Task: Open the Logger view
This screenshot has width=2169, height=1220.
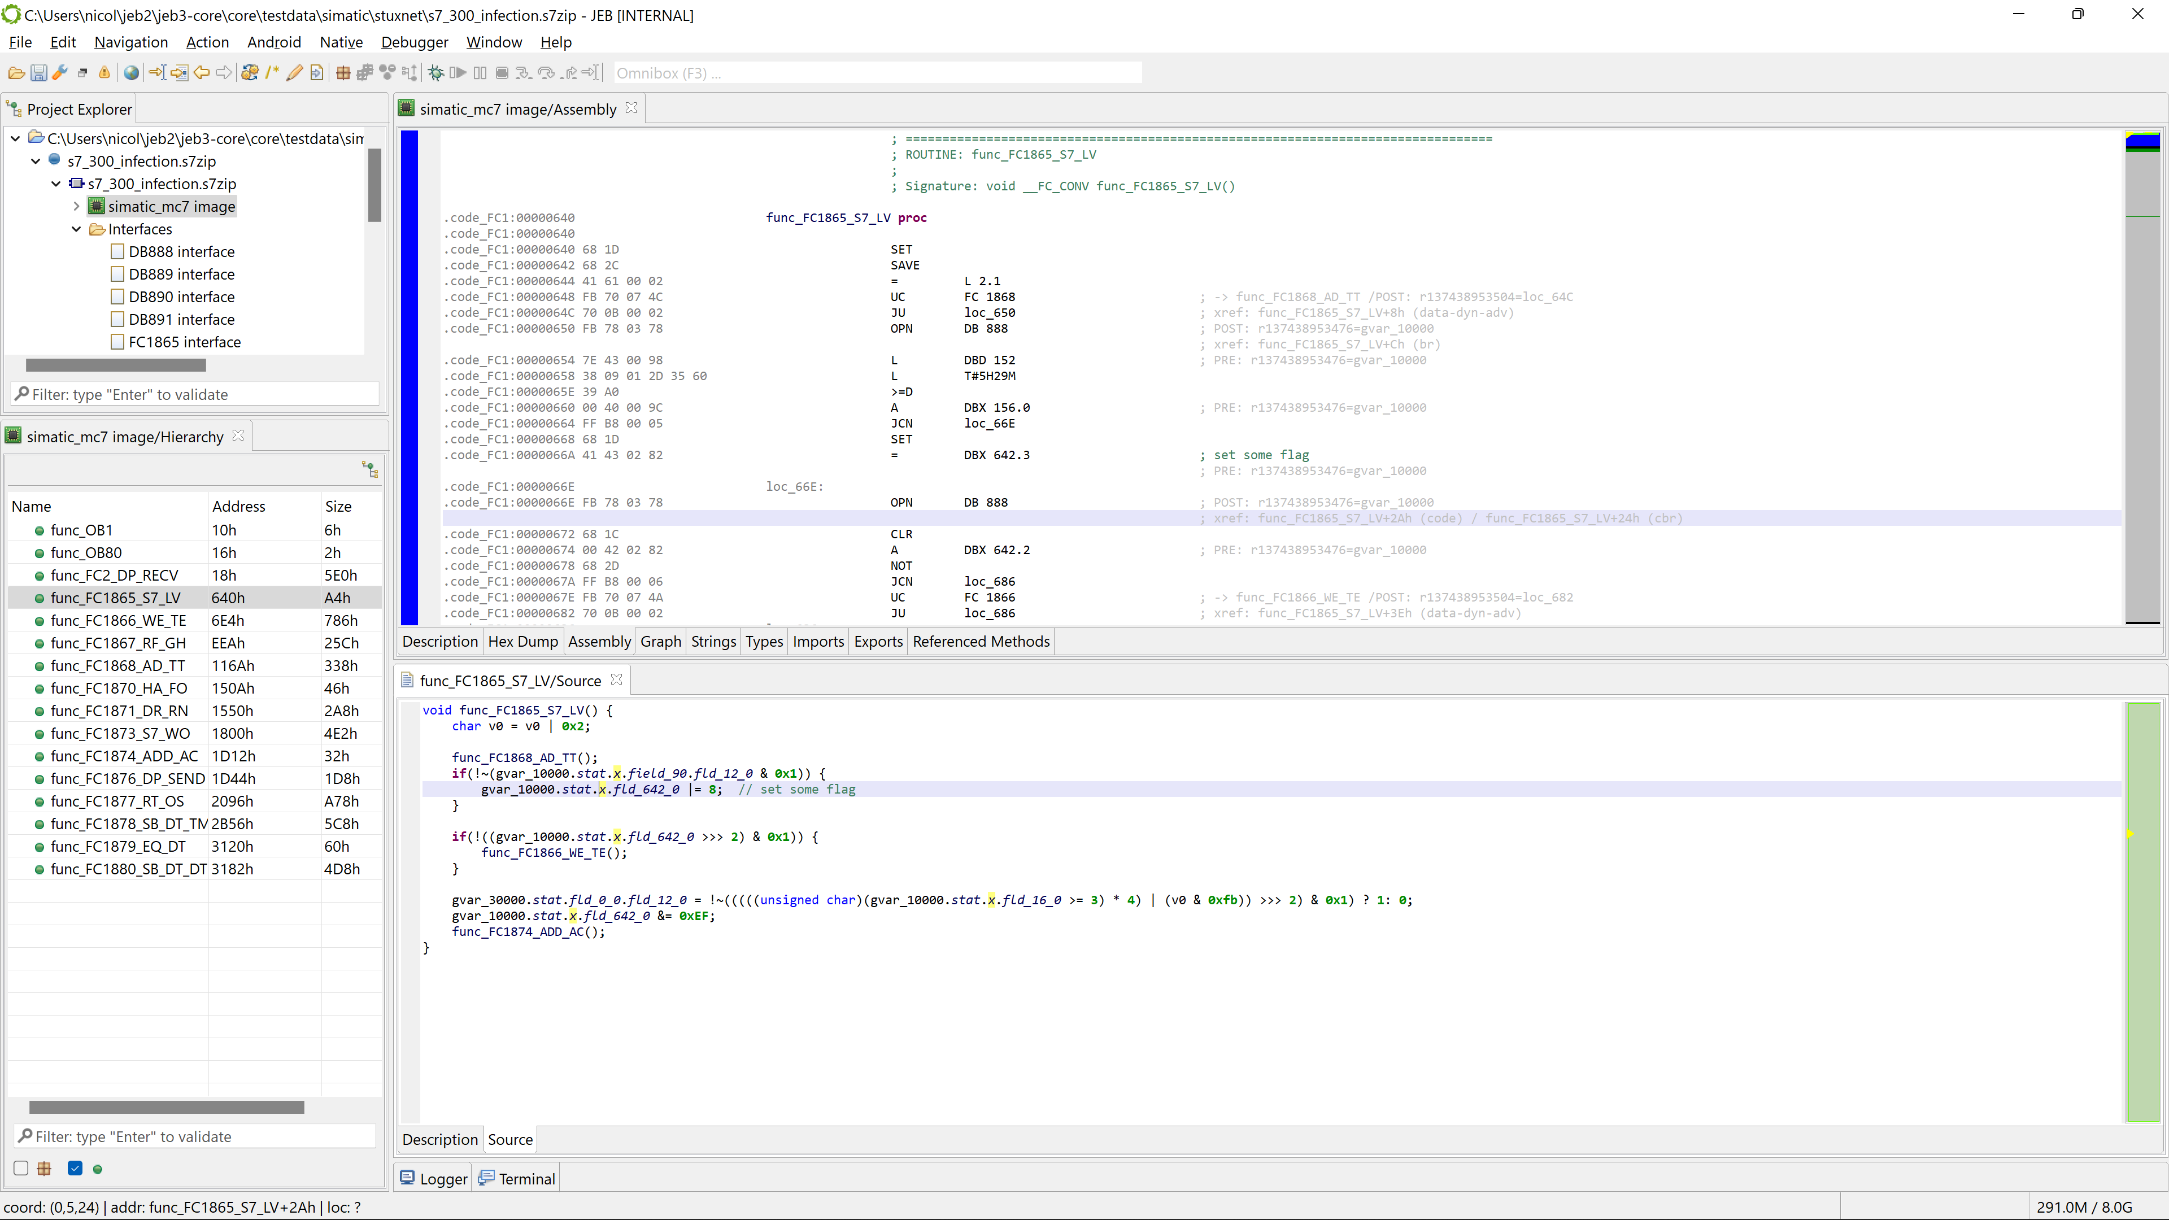Action: pos(434,1179)
